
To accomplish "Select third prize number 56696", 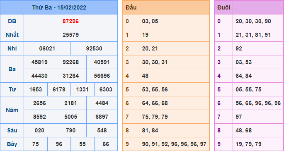I will pyautogui.click(x=102, y=76).
